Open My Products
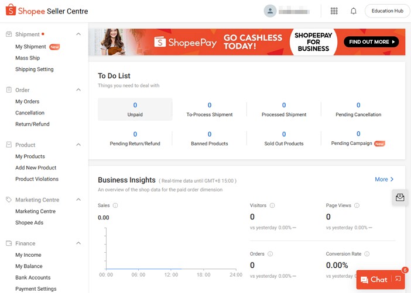The width and height of the screenshot is (411, 293). (x=30, y=156)
